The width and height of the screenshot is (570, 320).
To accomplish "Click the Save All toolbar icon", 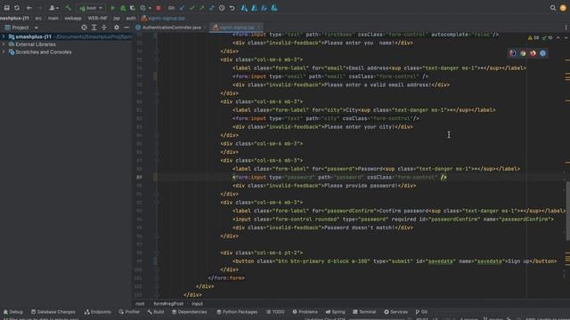I will pyautogui.click(x=6, y=8).
